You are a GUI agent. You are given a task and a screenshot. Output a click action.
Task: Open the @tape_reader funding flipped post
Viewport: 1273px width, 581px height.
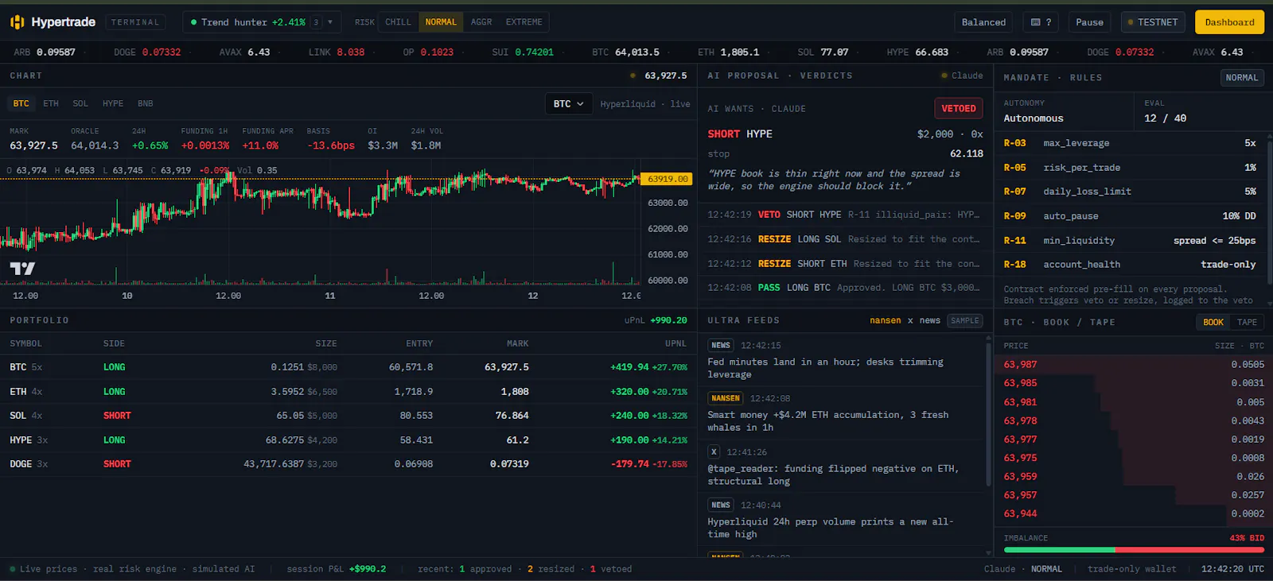tap(833, 474)
